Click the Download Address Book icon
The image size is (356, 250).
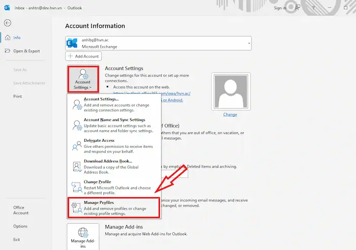point(77,167)
